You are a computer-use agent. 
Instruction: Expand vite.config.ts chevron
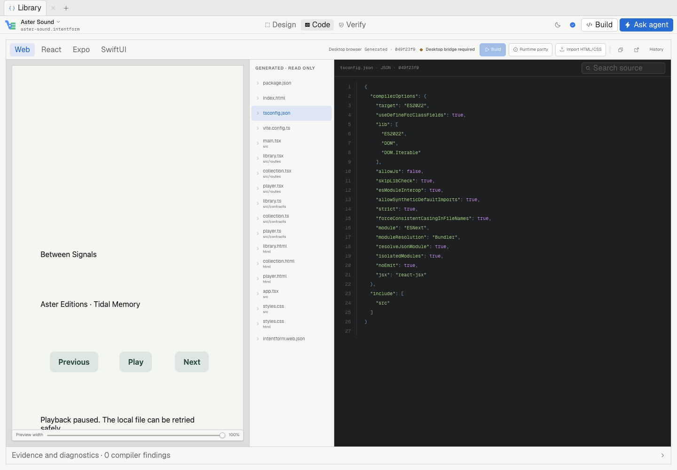pyautogui.click(x=258, y=128)
